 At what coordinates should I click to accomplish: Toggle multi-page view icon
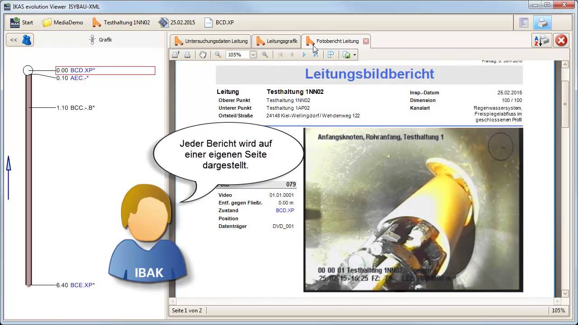point(331,55)
